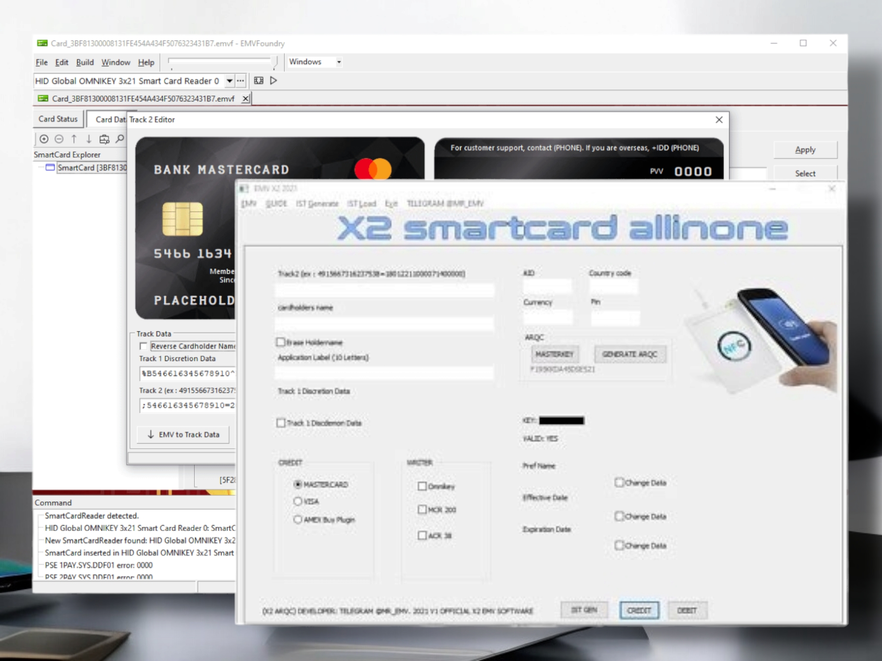Viewport: 882px width, 661px height.
Task: Toggle the Reverse Cardholder Name checkbox
Action: (143, 346)
